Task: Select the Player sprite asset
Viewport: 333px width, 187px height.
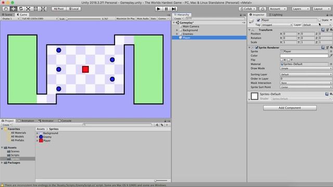Action: (x=45, y=141)
